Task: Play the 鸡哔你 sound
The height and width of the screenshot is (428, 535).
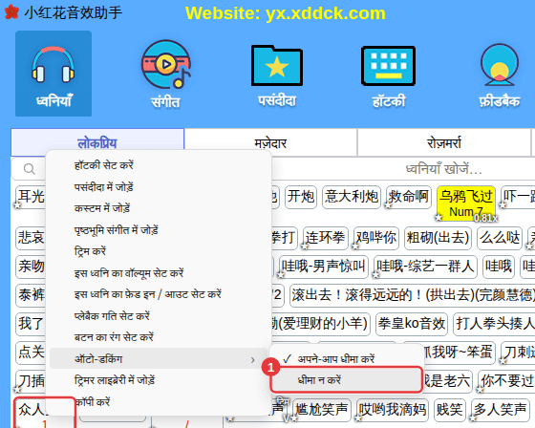Action: 376,238
